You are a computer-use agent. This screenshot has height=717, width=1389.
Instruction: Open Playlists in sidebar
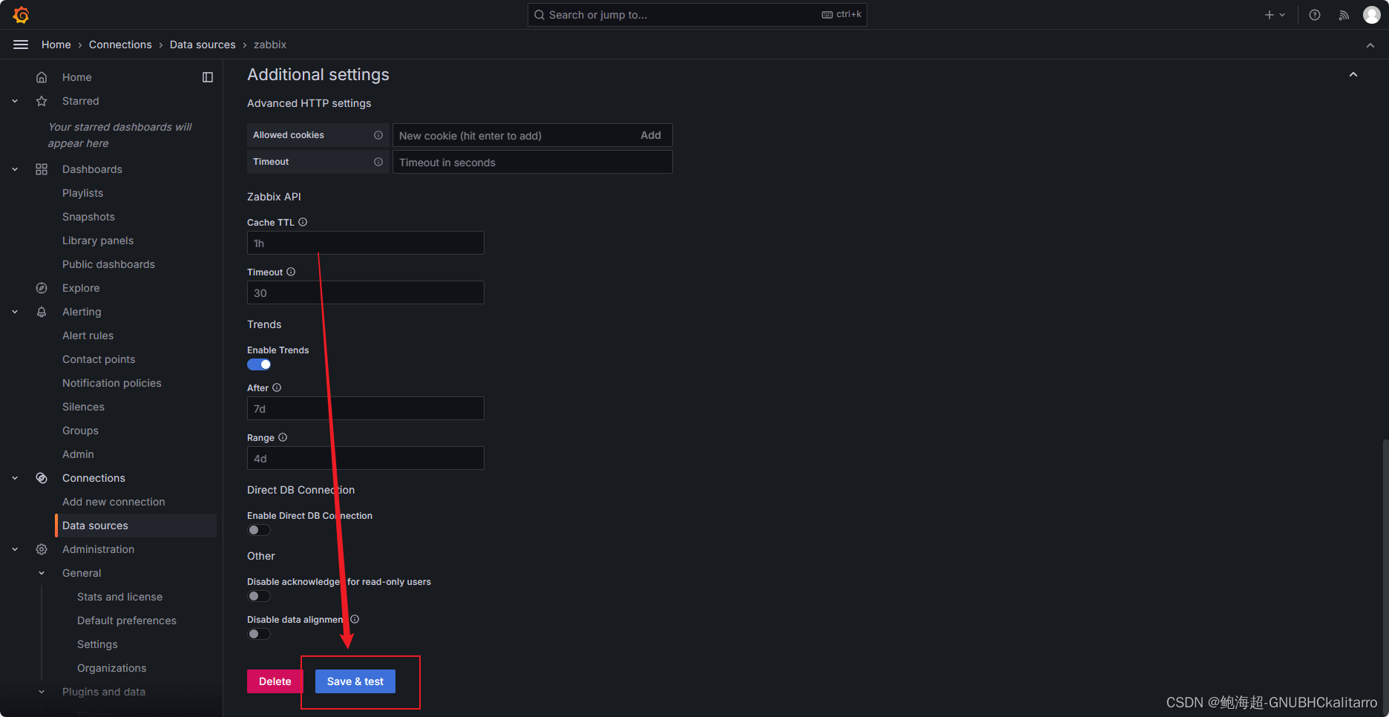click(x=82, y=193)
